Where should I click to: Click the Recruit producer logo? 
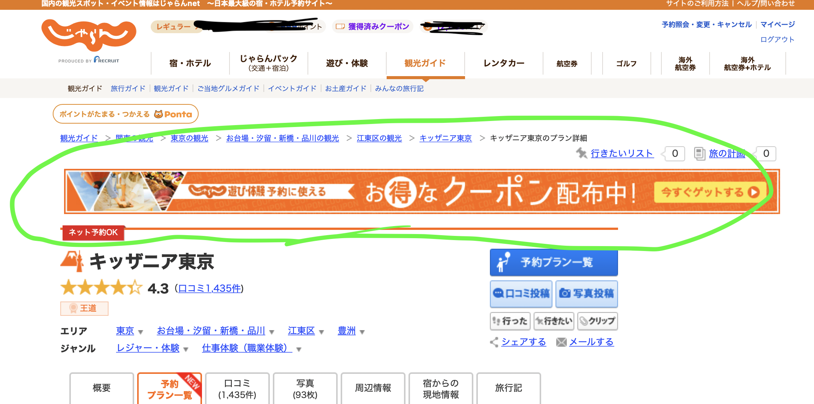[106, 60]
